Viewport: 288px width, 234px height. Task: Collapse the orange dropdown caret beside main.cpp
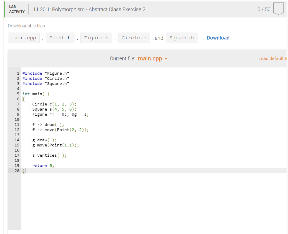[x=166, y=59]
